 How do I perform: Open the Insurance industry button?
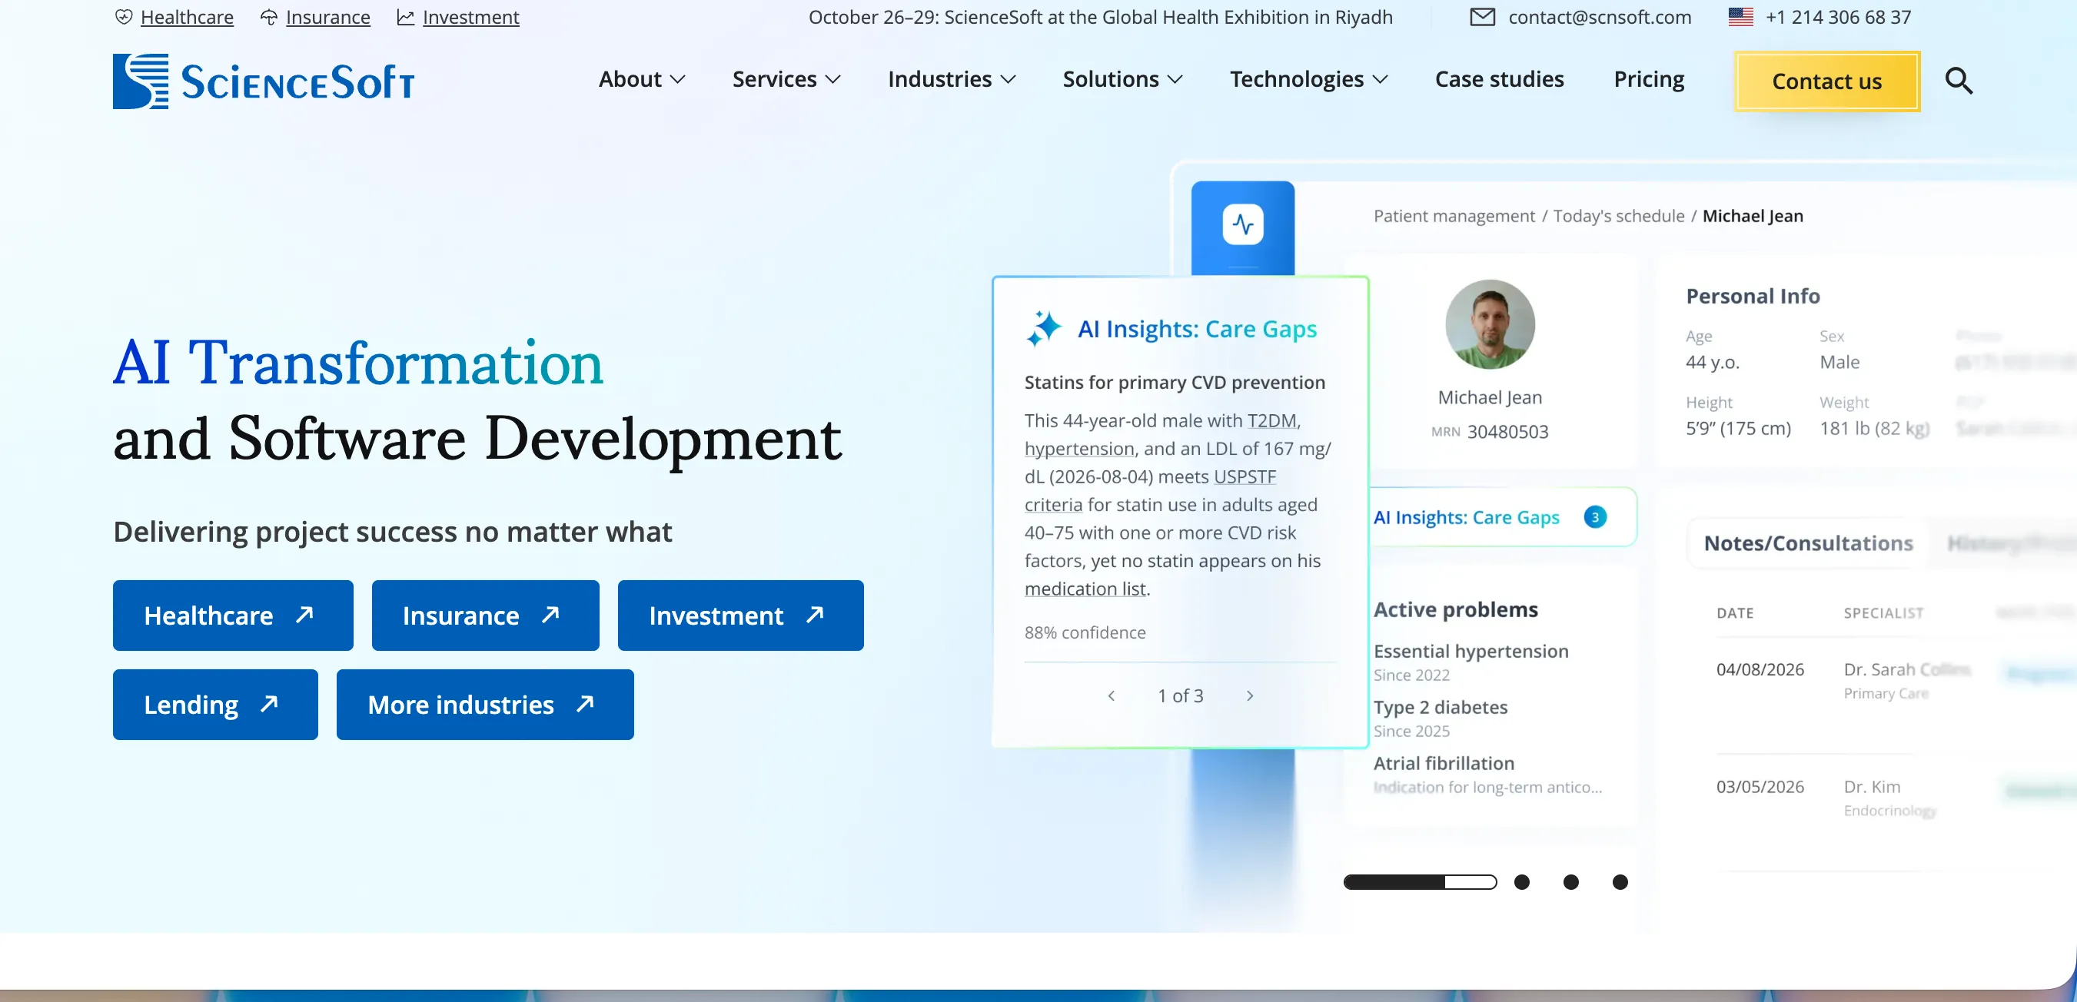point(485,615)
